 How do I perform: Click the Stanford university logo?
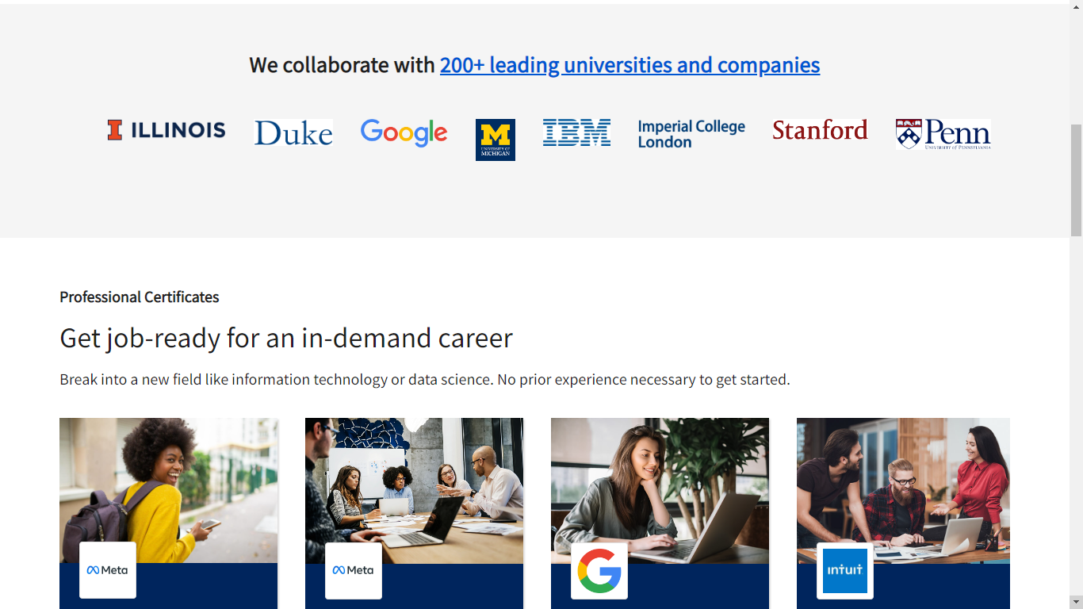click(820, 131)
